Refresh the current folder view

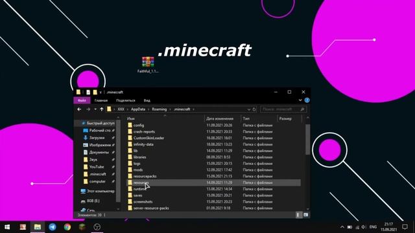(254, 109)
